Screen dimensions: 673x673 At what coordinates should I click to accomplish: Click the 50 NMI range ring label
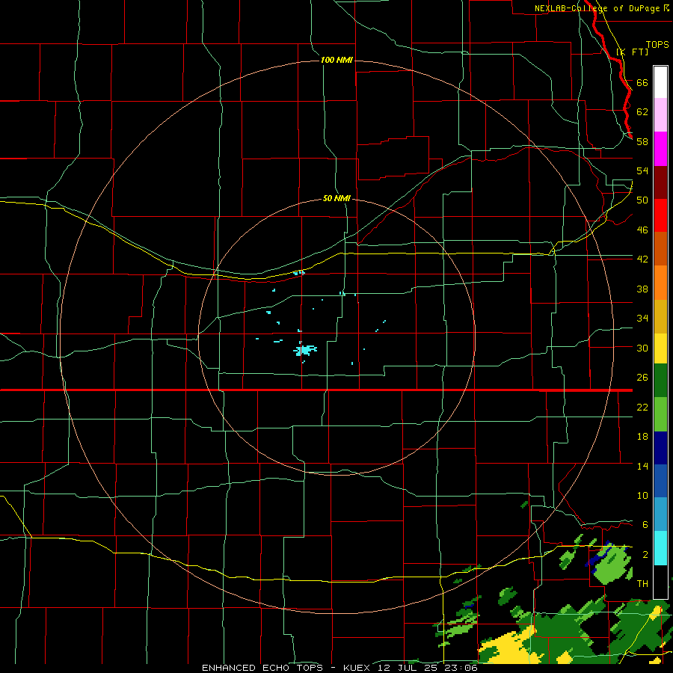pyautogui.click(x=336, y=198)
